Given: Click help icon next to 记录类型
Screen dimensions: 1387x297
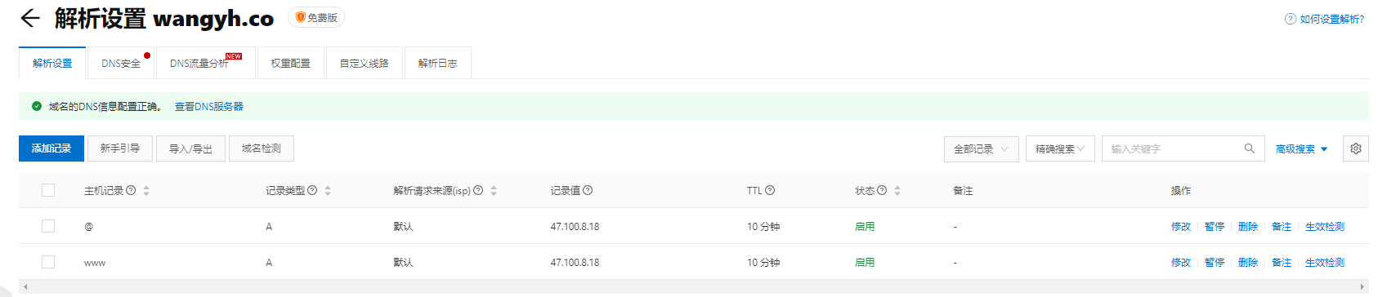Looking at the screenshot, I should coord(312,190).
